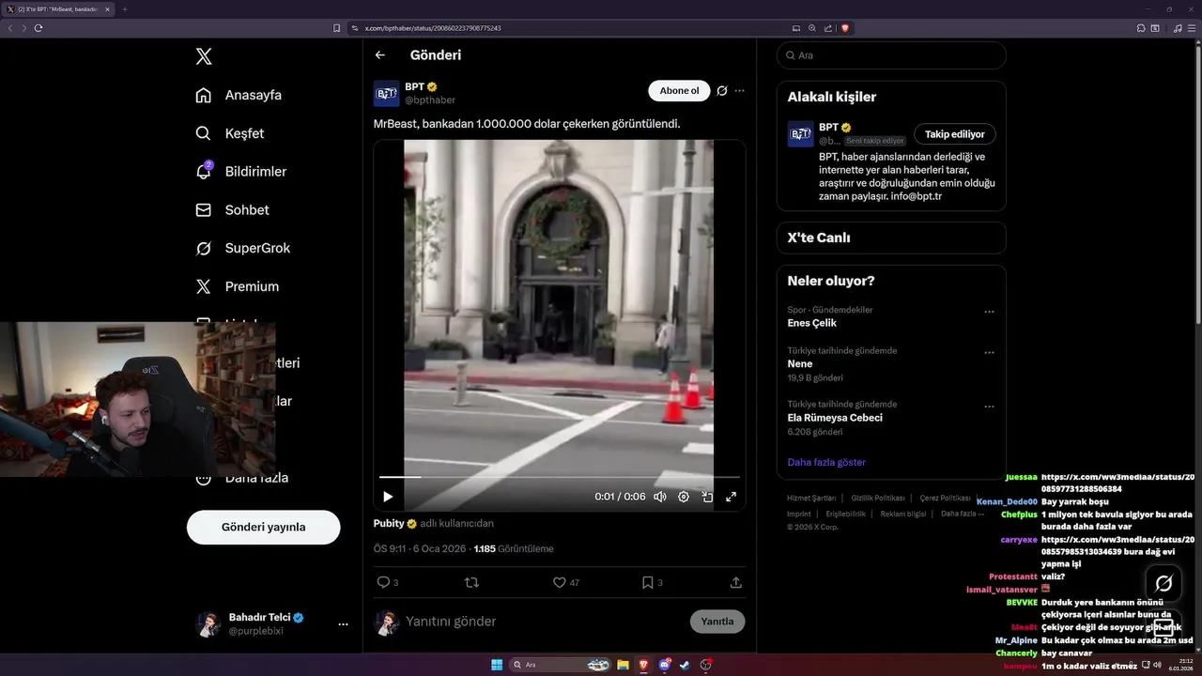Open options for Nene trend
The width and height of the screenshot is (1202, 676).
pyautogui.click(x=989, y=353)
